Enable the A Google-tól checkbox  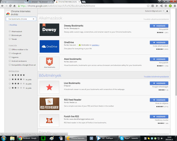(x=10, y=53)
